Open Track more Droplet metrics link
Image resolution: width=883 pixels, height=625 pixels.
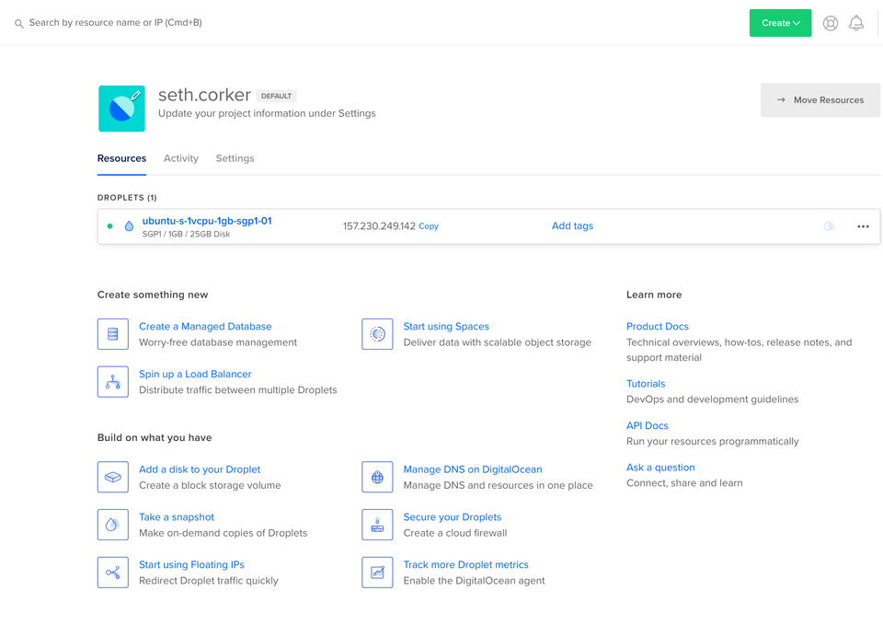pyautogui.click(x=465, y=564)
